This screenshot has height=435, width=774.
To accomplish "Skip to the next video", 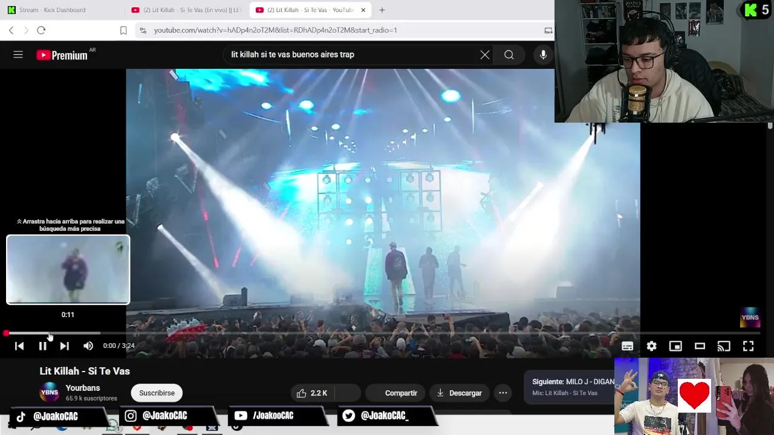I will [64, 346].
